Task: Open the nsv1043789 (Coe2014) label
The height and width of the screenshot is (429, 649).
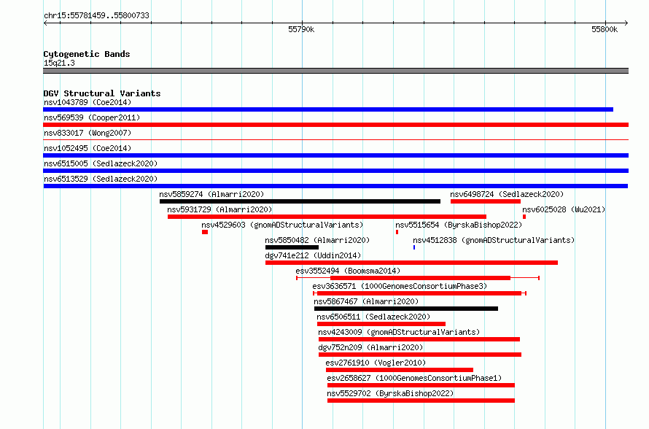Action: coord(88,102)
